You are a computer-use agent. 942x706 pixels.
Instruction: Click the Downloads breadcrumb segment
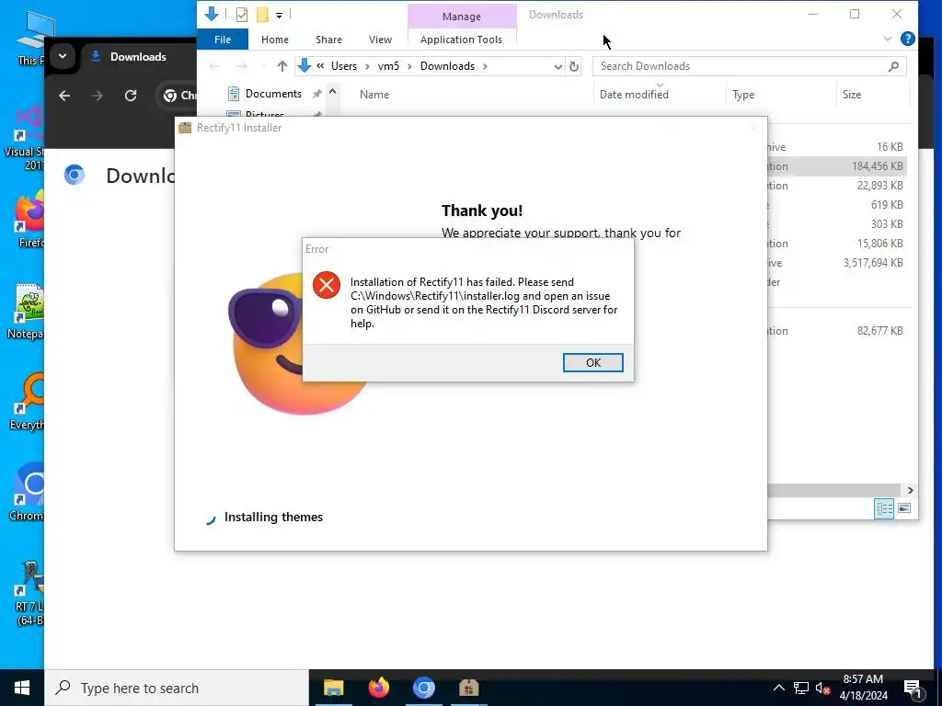pos(447,66)
